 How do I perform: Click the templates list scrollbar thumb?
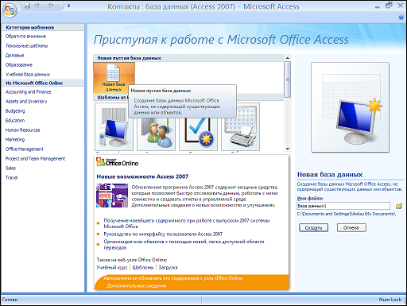[x=287, y=79]
